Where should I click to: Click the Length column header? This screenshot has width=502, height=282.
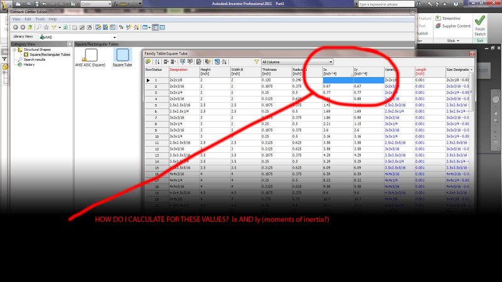(430, 71)
